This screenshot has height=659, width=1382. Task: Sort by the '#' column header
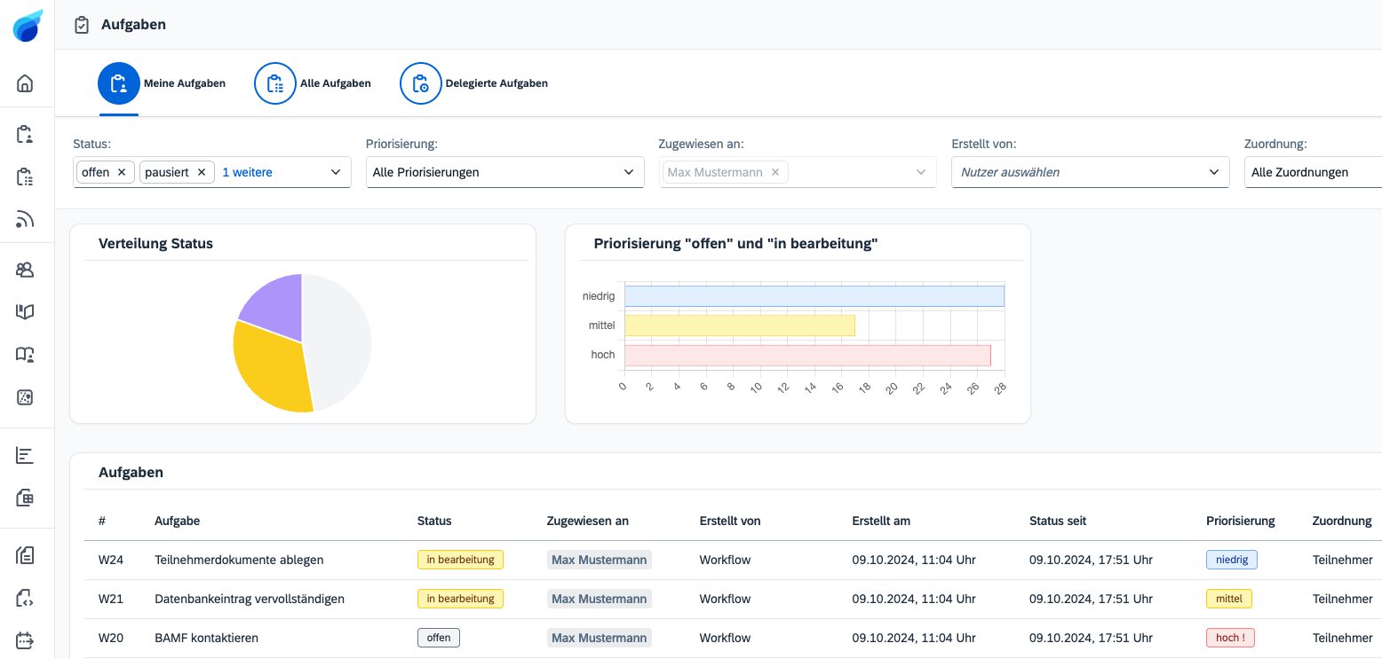pos(102,521)
